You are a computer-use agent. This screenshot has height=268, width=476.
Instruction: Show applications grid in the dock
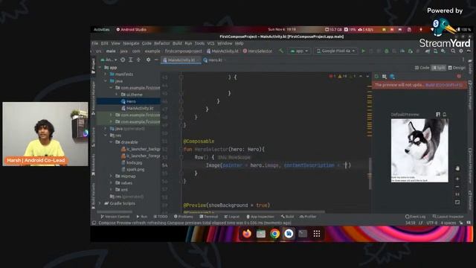pyautogui.click(x=317, y=233)
